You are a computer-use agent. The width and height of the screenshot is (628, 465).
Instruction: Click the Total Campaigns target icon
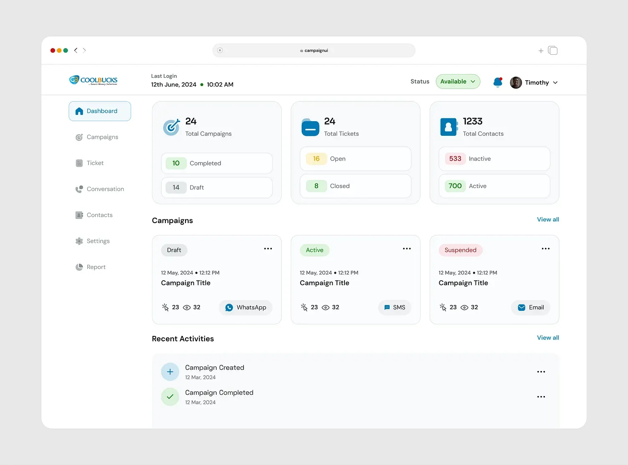(171, 127)
